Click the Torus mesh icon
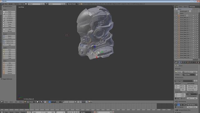The height and width of the screenshot is (113, 200). point(4,26)
